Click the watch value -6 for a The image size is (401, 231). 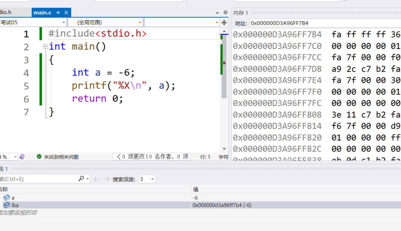coord(195,198)
